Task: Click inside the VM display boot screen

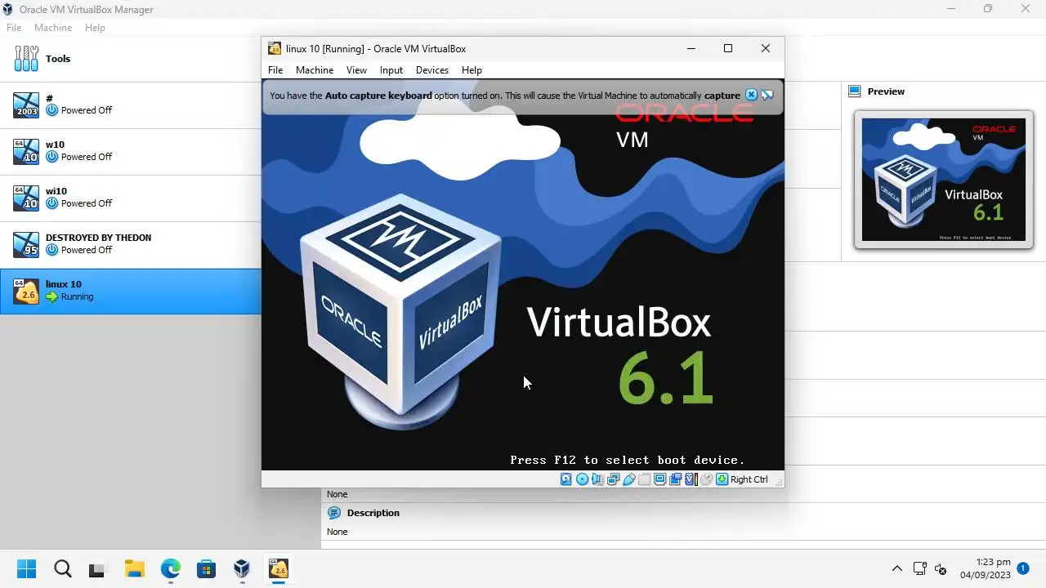Action: pos(523,274)
